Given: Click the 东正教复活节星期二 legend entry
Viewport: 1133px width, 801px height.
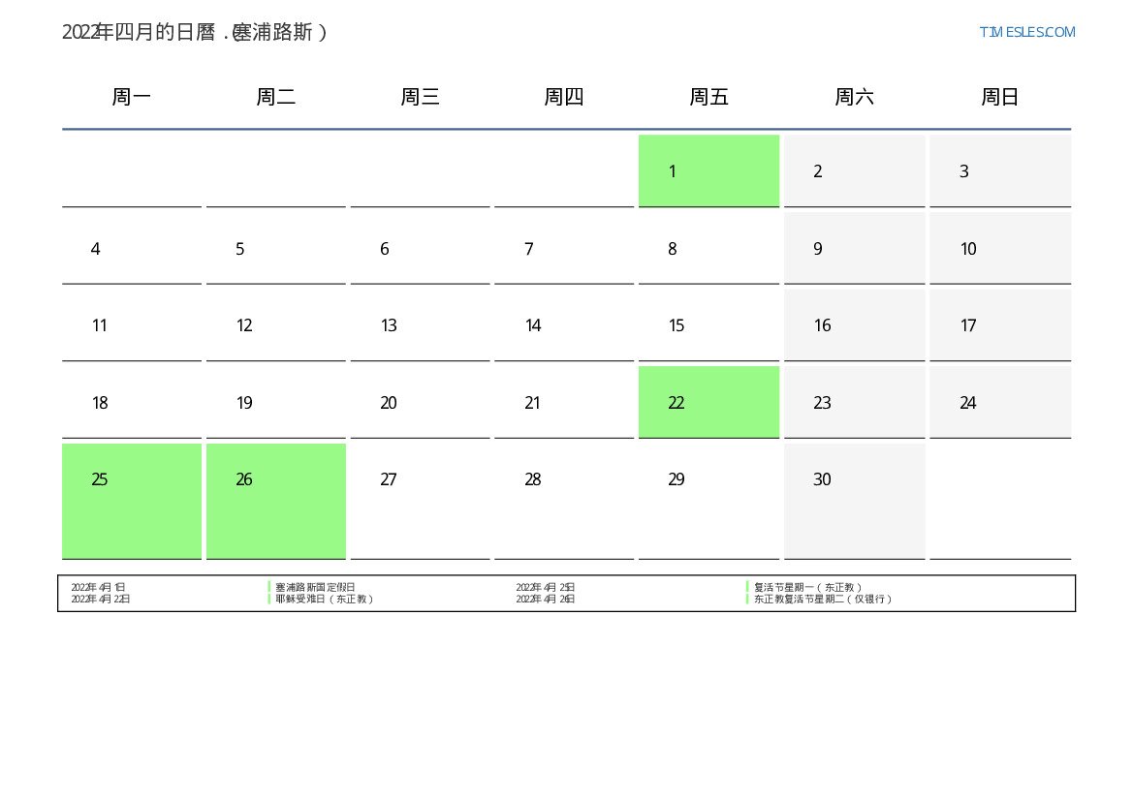Looking at the screenshot, I should point(822,600).
